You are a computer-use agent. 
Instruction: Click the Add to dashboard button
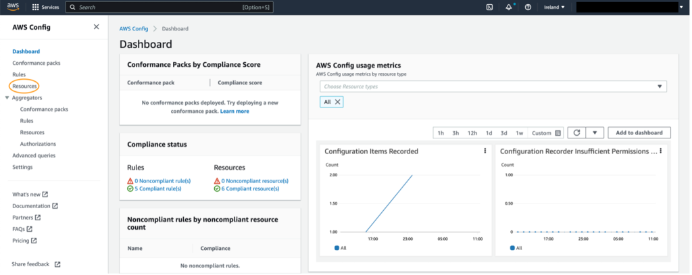(x=639, y=132)
